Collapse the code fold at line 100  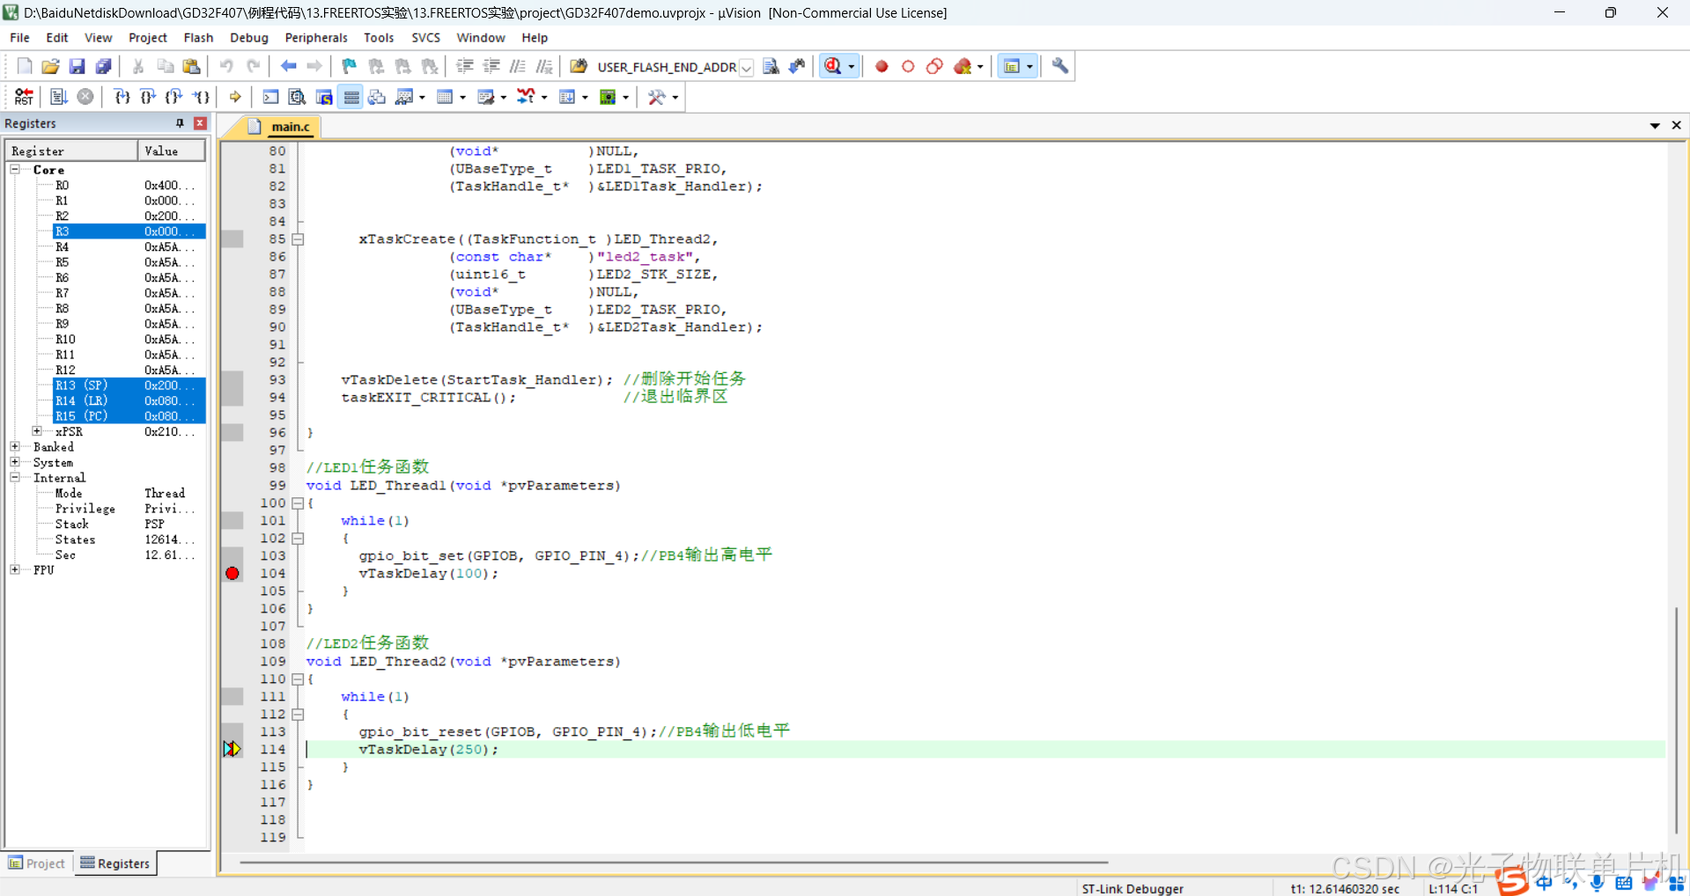(x=298, y=503)
